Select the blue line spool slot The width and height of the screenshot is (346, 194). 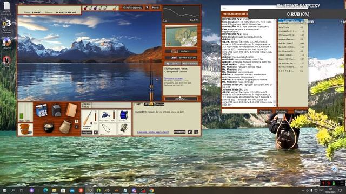tap(124, 116)
